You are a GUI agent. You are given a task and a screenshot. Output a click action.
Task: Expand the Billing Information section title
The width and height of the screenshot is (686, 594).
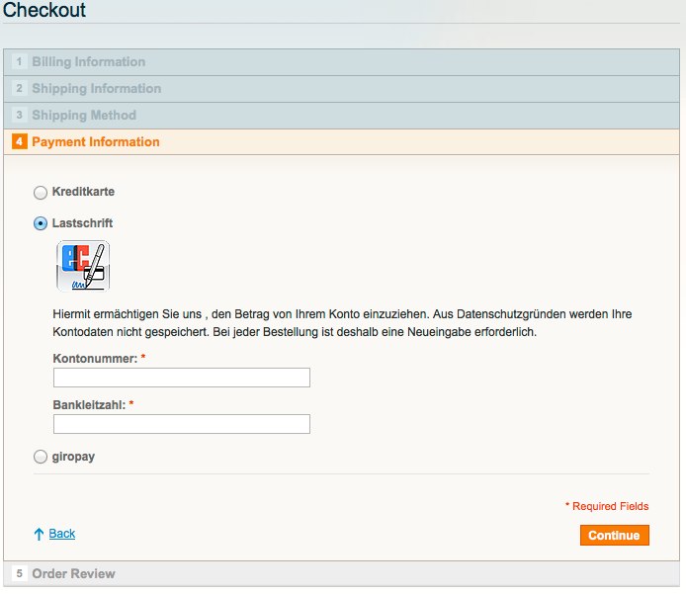click(89, 62)
